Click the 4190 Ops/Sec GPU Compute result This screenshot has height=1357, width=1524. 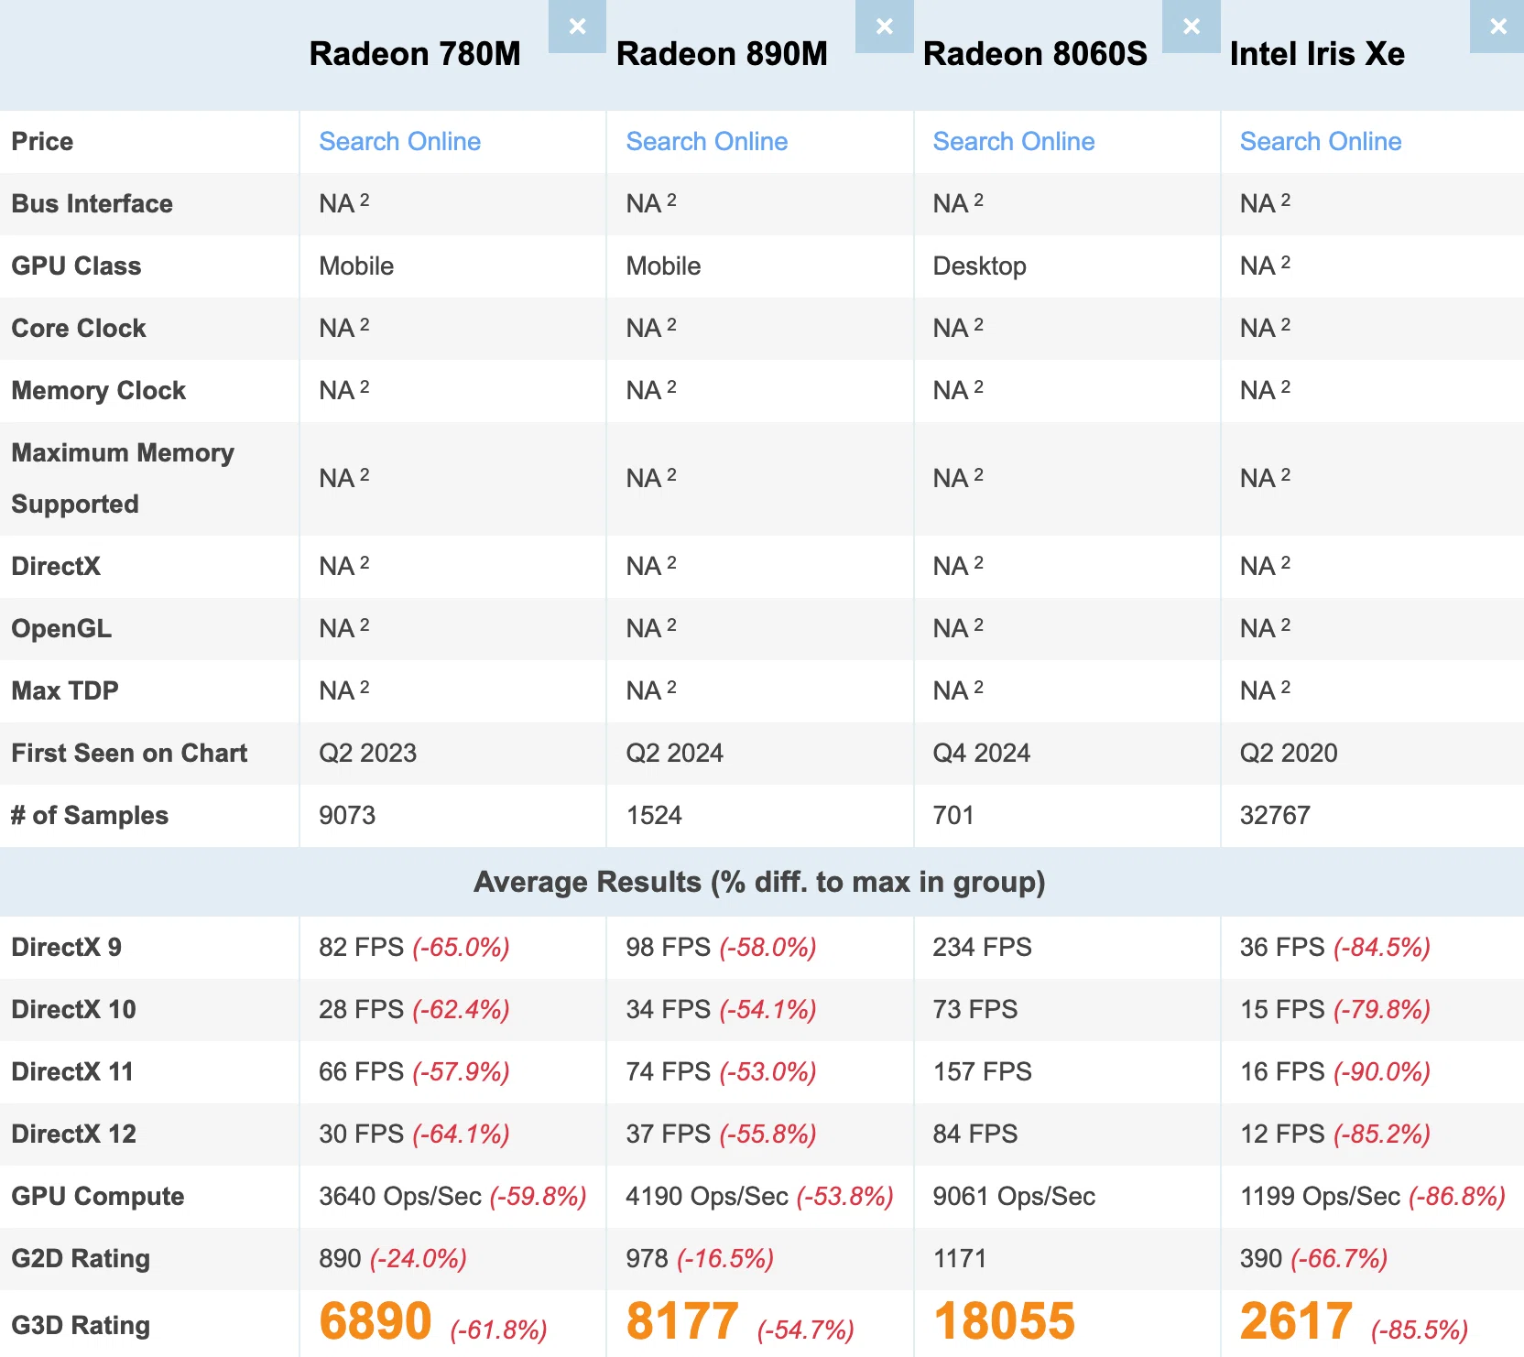tap(707, 1196)
